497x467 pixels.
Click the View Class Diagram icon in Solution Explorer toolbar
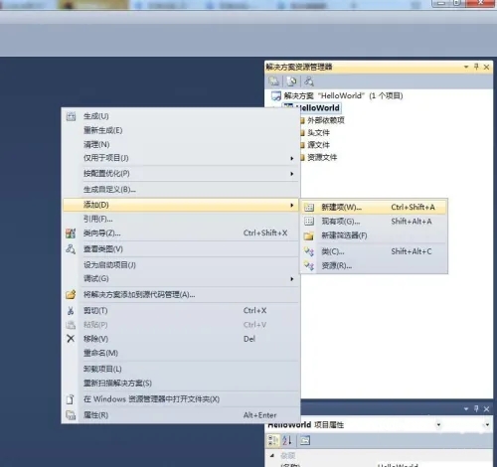309,80
